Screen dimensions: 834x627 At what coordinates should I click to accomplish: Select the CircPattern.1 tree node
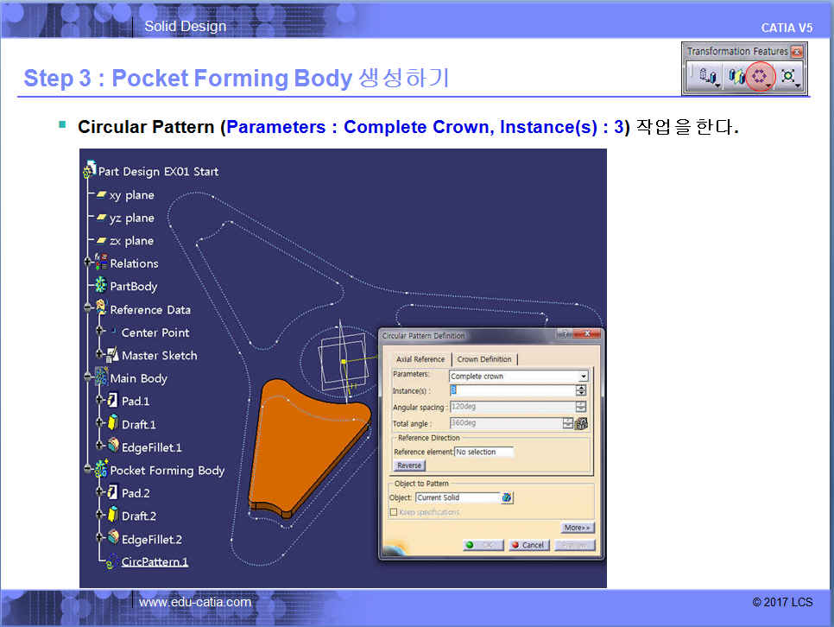click(154, 562)
